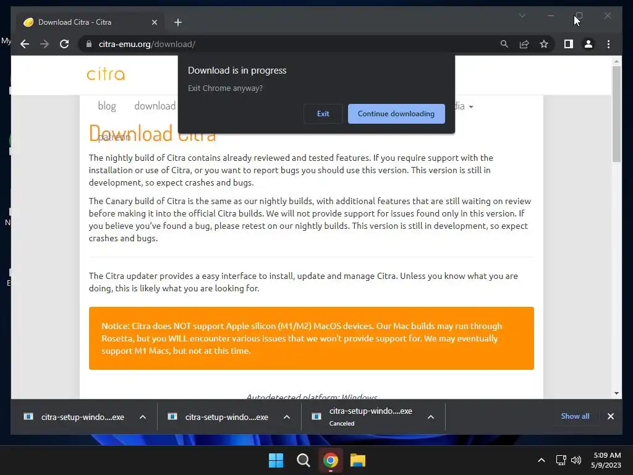Toggle the Chrome side panel icon
The width and height of the screenshot is (633, 475).
point(569,44)
